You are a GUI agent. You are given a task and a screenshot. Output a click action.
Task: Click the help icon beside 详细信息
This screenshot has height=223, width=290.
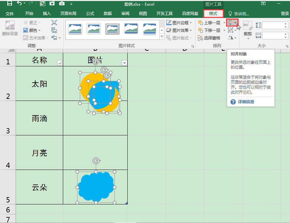[233, 102]
